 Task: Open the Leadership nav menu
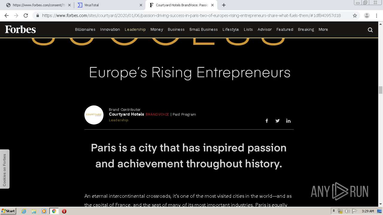(x=135, y=30)
